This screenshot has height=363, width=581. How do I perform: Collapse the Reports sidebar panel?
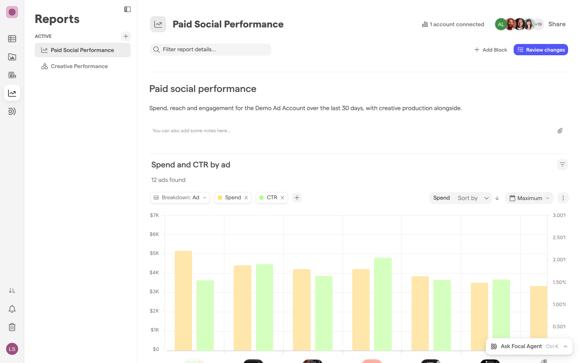pos(127,9)
